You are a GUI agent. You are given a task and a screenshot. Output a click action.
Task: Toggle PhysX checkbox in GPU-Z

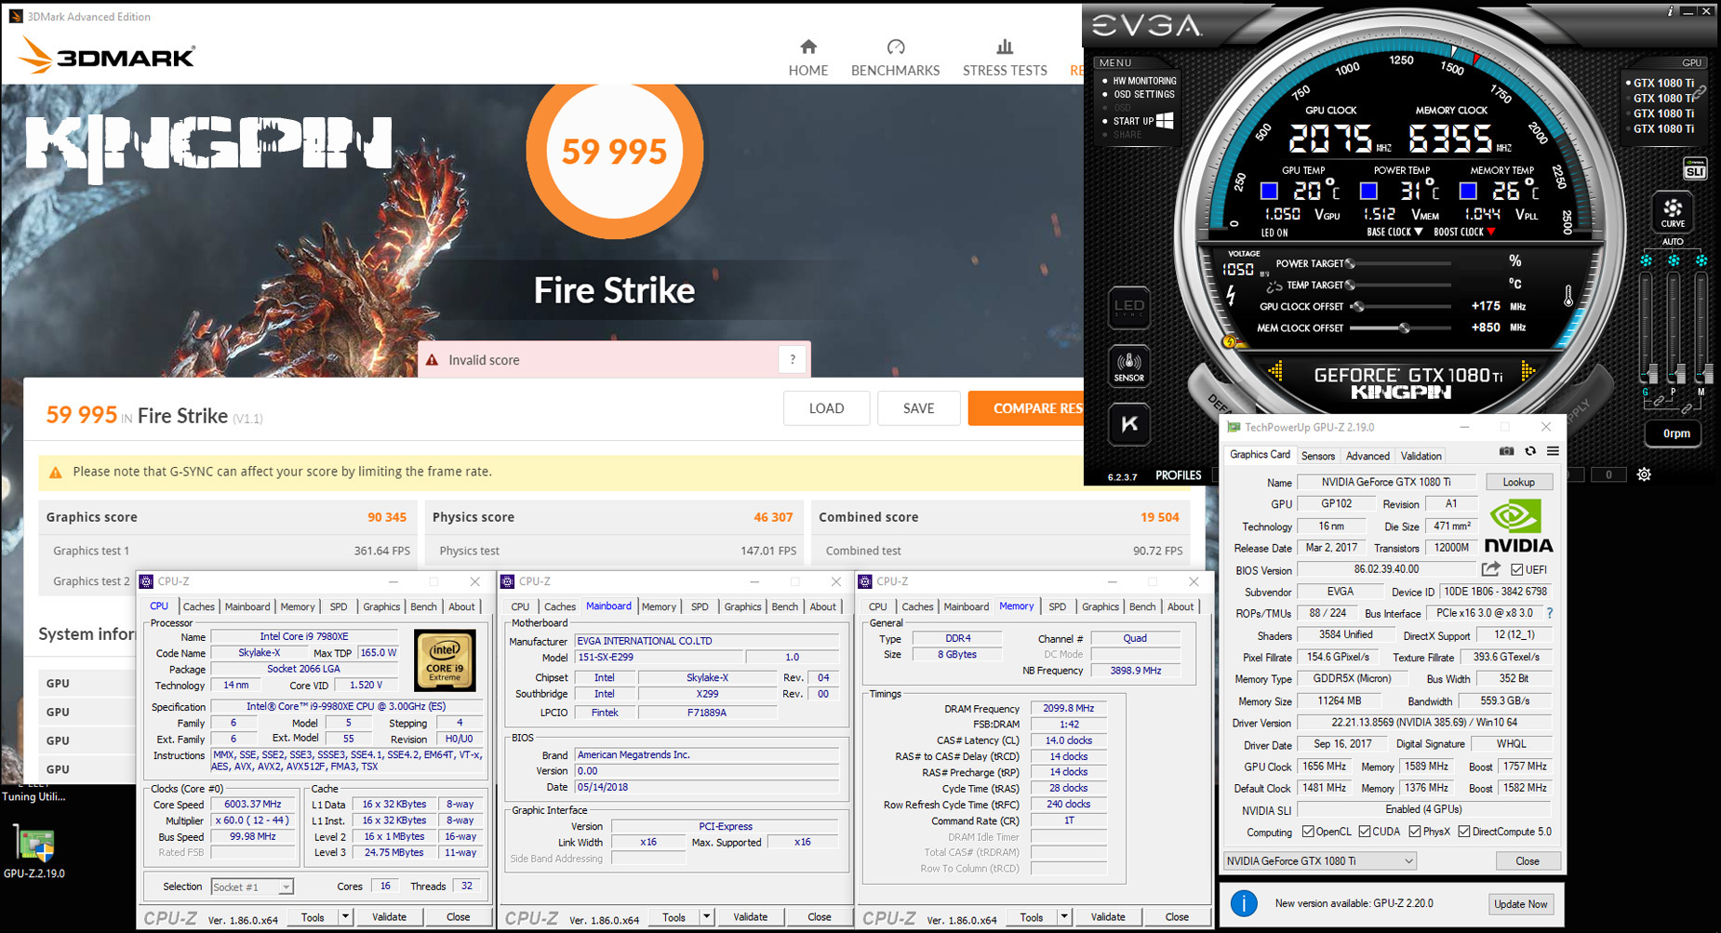[x=1414, y=832]
